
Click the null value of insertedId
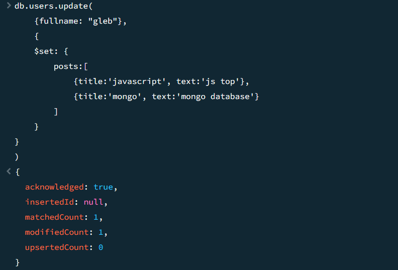coord(93,202)
